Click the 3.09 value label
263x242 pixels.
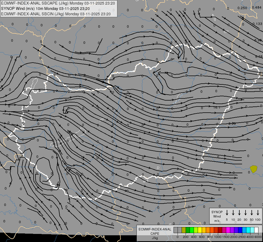pyautogui.click(x=232, y=123)
